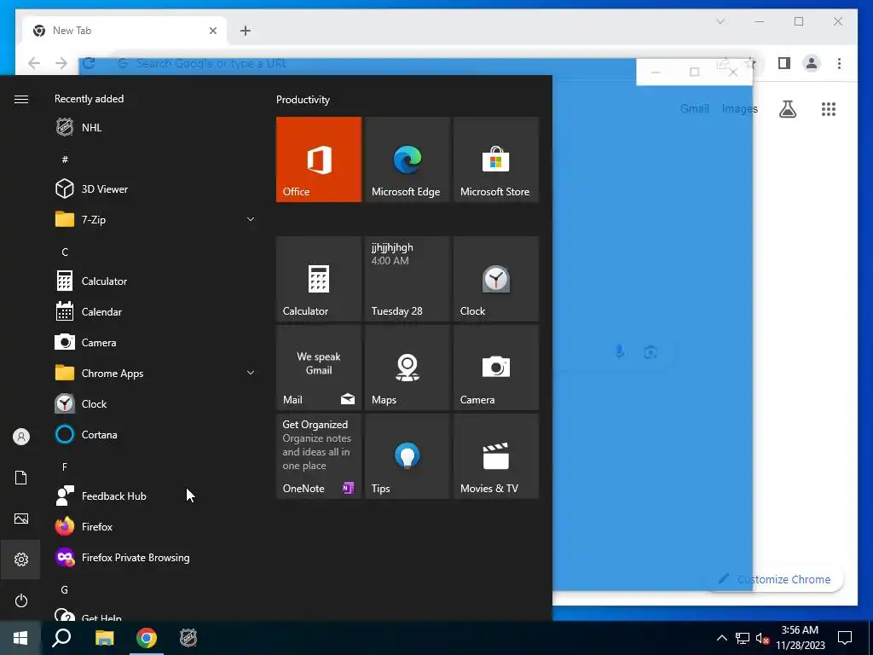This screenshot has width=873, height=655.
Task: Open Calendar from the app list
Action: click(156, 312)
